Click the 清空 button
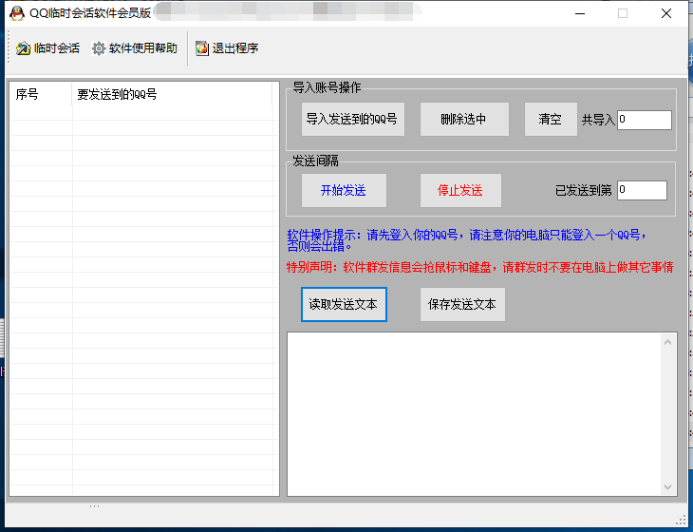 pos(551,119)
